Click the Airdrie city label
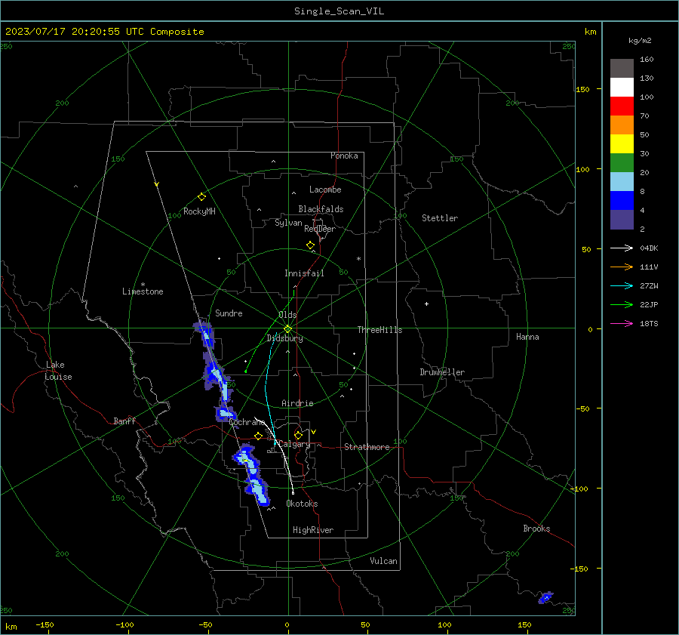Viewport: 679px width, 635px height. pos(297,403)
